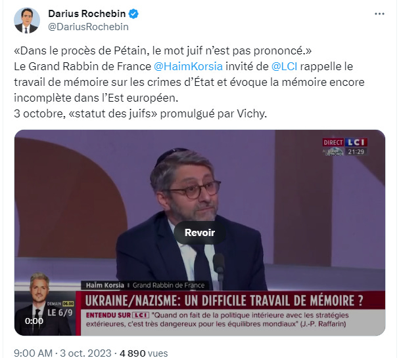Click the Haïm Korsia name caption

click(105, 285)
